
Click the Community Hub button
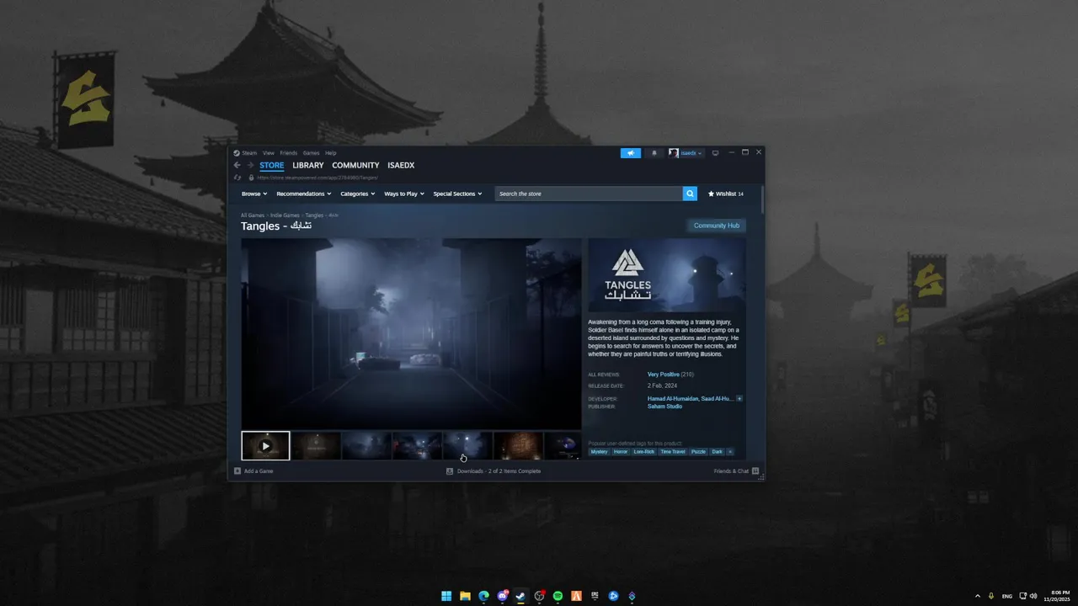[x=717, y=226]
